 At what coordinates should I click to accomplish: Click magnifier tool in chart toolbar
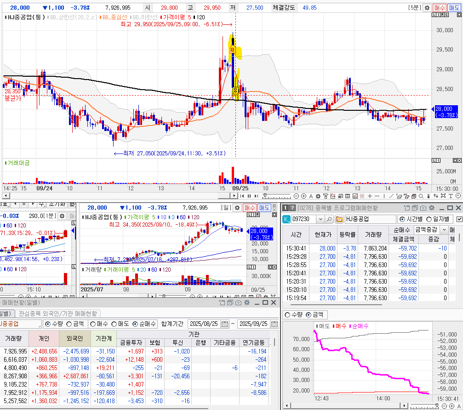pos(421,196)
